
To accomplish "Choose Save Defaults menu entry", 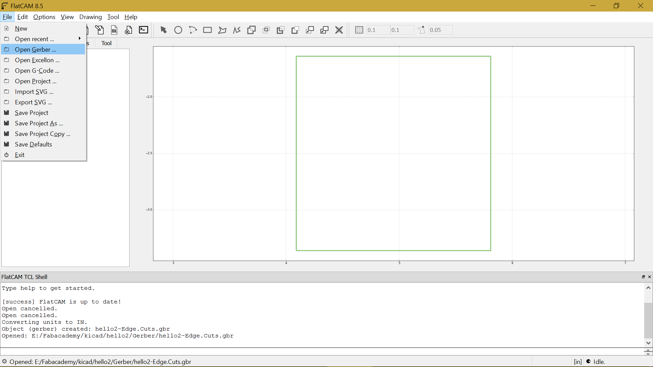I will click(43, 144).
